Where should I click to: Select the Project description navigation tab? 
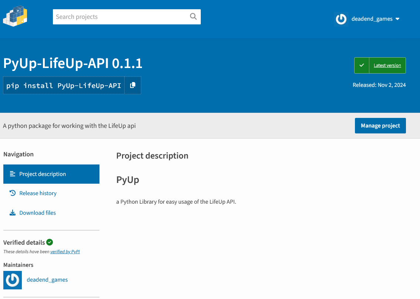[x=51, y=174]
